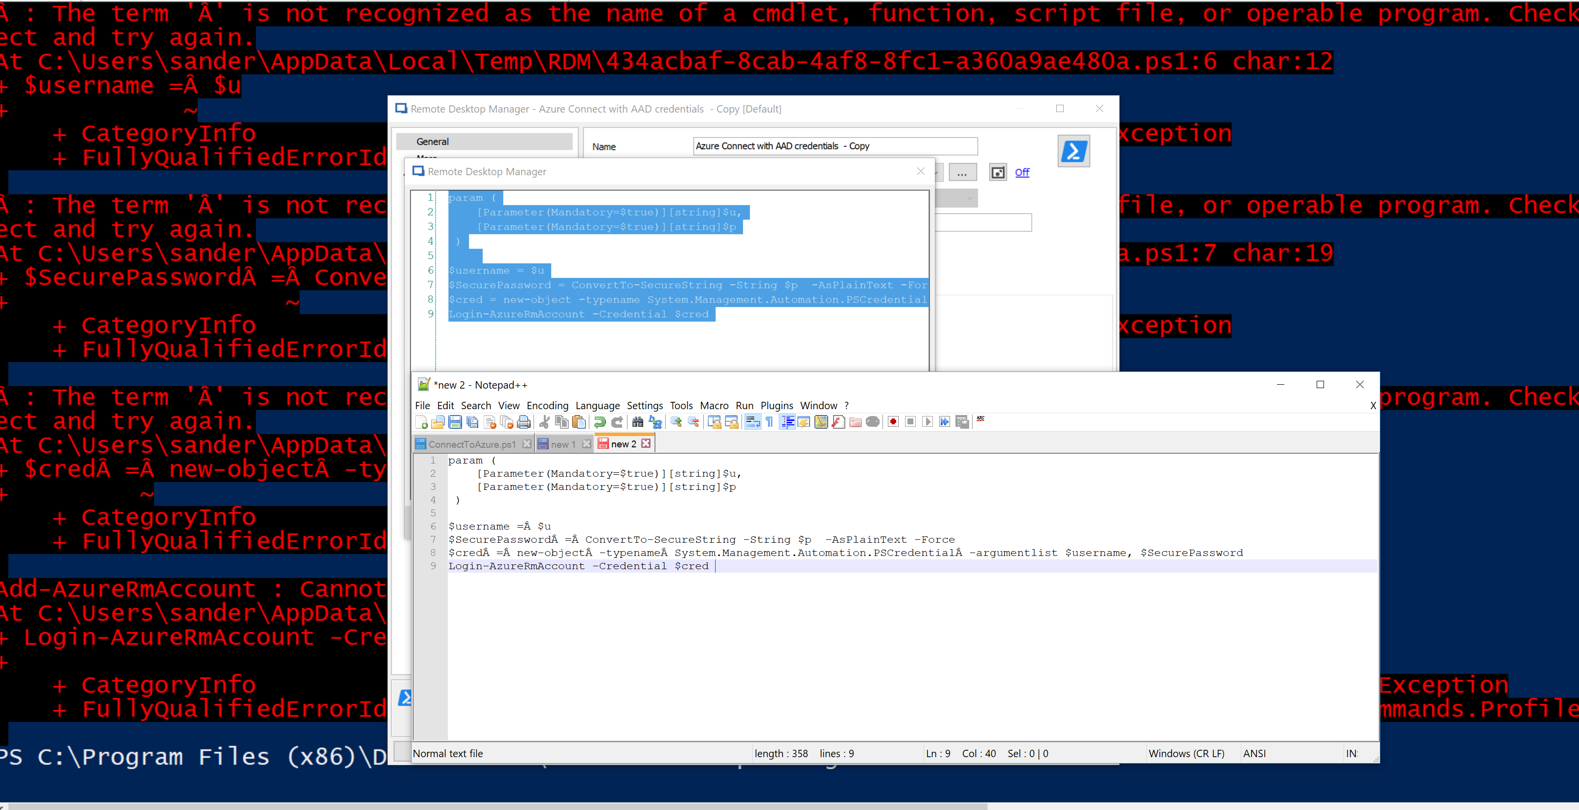Click the Zoom In magnifier icon

point(676,421)
